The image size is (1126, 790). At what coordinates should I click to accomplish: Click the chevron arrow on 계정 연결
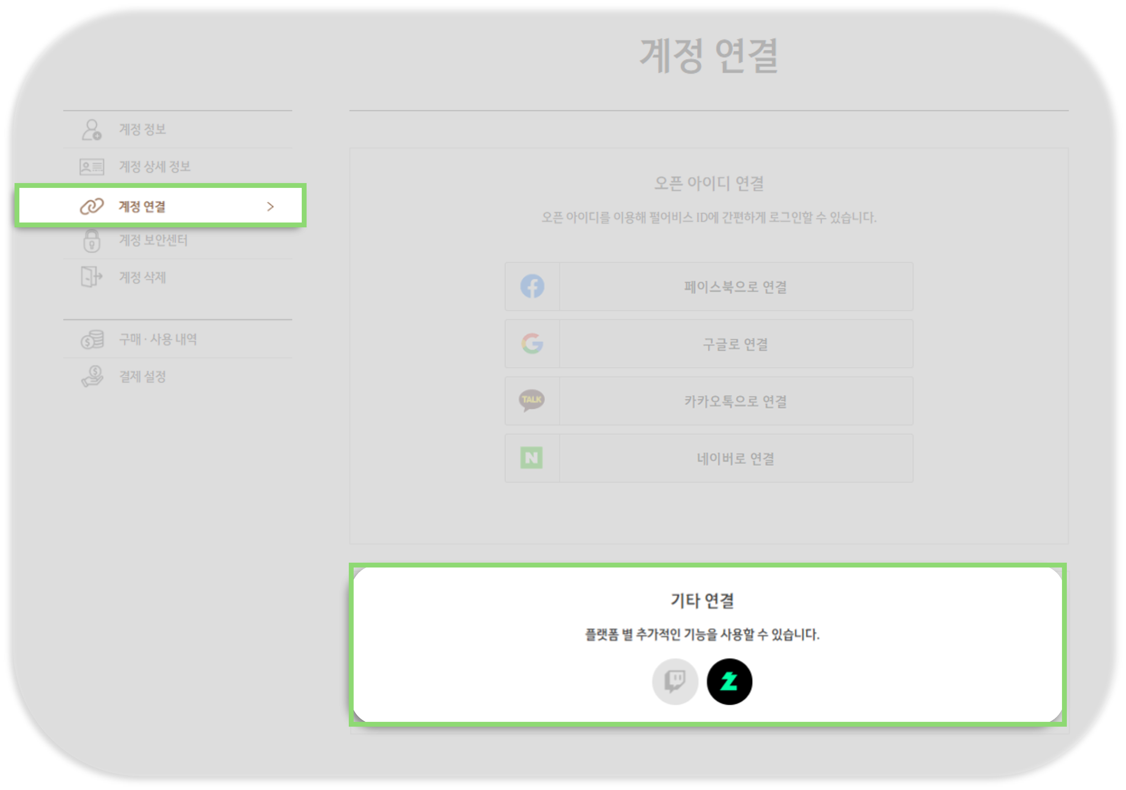point(270,207)
